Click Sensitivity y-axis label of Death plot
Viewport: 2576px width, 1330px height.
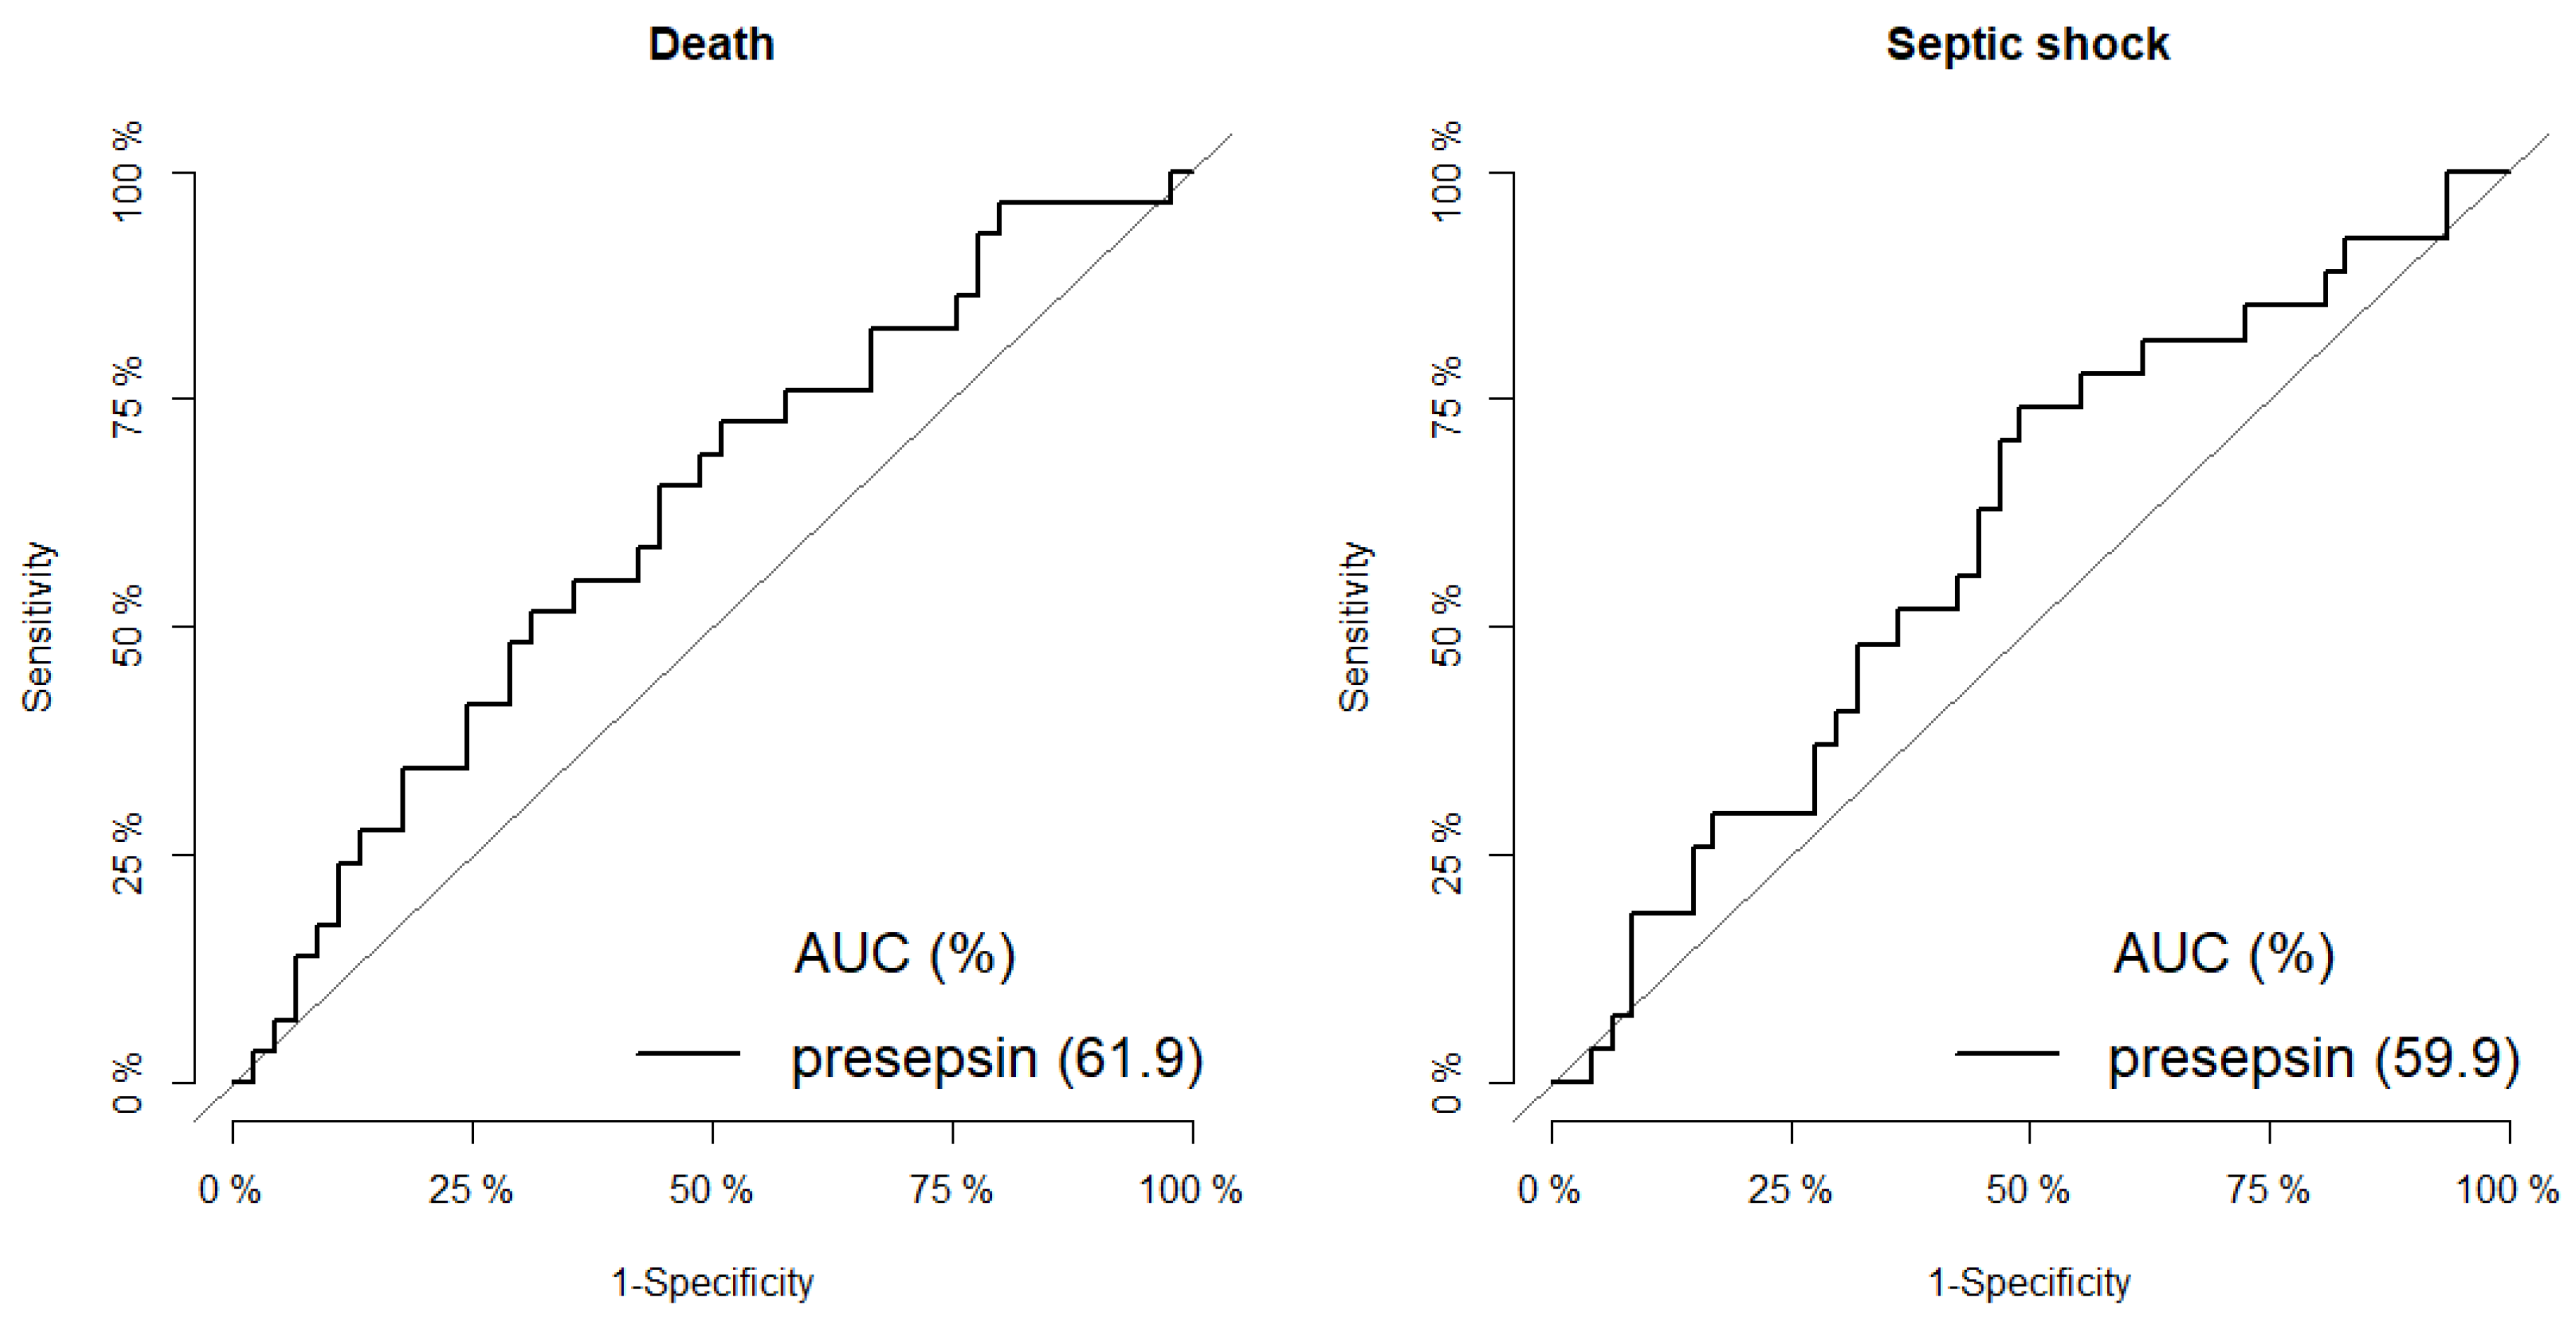[38, 627]
